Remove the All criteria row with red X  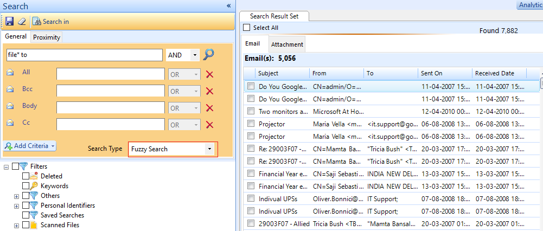tap(209, 74)
